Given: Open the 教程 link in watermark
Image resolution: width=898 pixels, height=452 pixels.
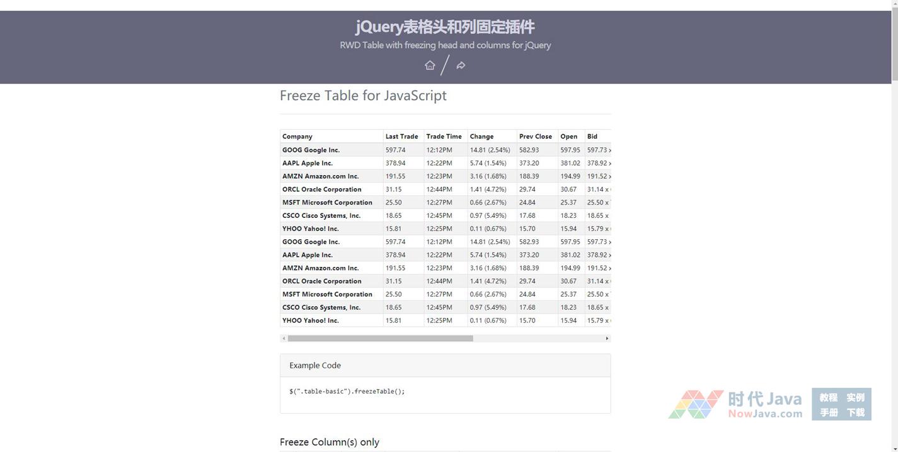Looking at the screenshot, I should (828, 398).
